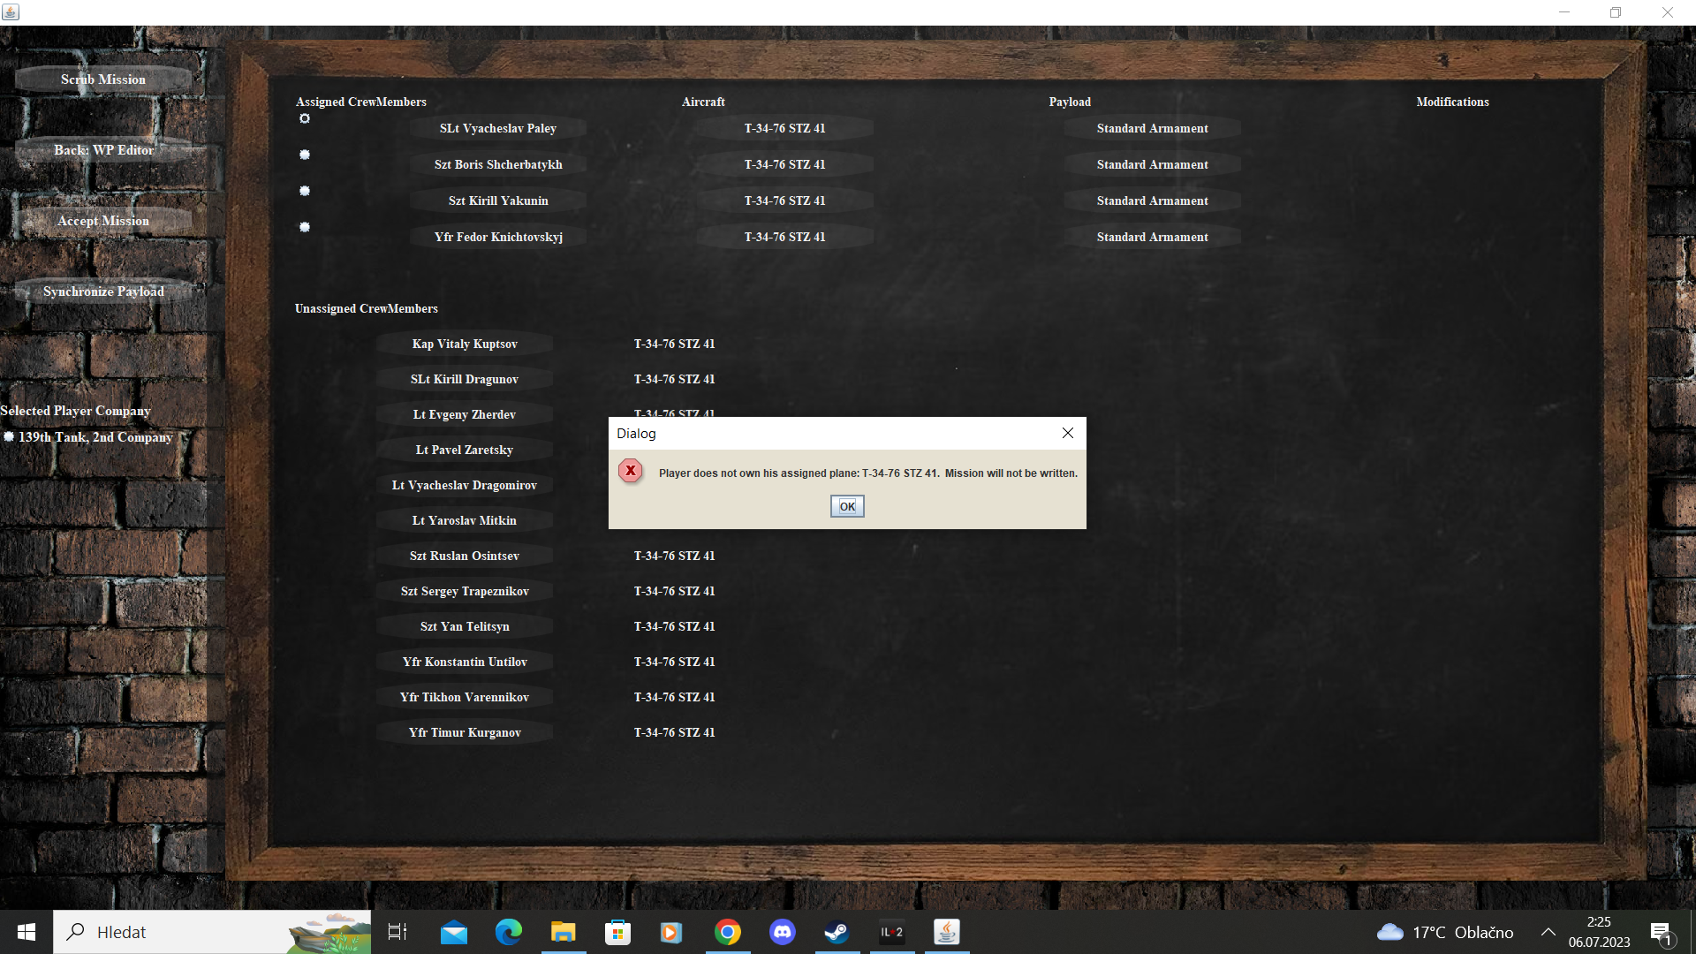
Task: Show hidden system tray icons chevron
Action: [x=1548, y=932]
